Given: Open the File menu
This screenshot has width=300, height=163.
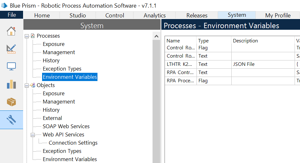Looking at the screenshot, I should click(12, 15).
